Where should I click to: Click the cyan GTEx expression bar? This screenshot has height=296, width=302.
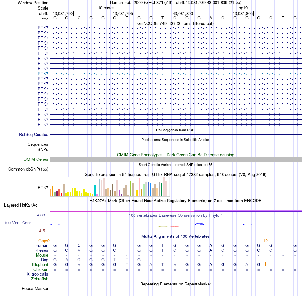click(95, 191)
